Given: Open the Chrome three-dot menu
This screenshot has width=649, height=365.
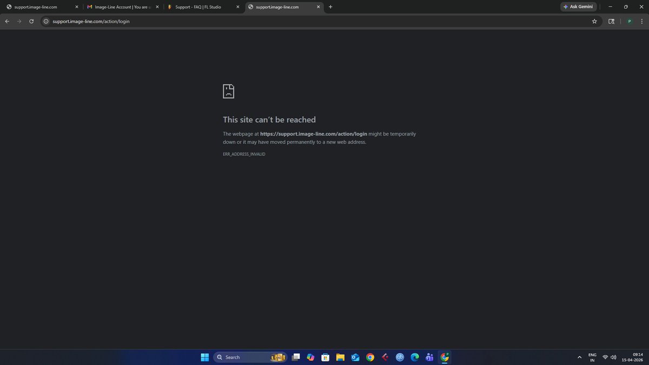Looking at the screenshot, I should (643, 21).
